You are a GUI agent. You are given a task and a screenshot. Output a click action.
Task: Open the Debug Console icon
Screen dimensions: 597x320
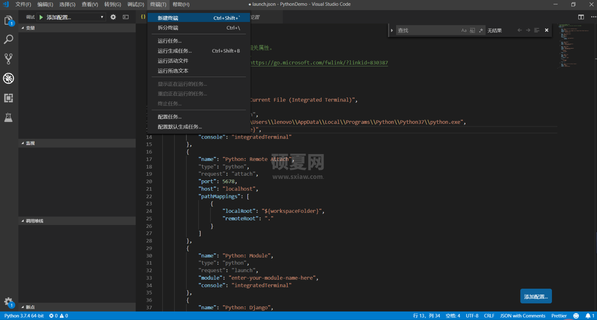pyautogui.click(x=126, y=17)
